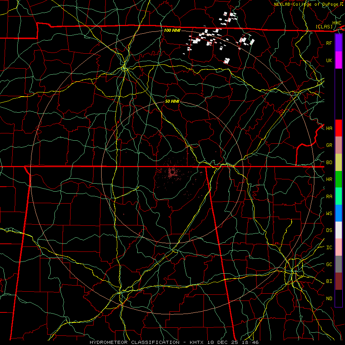Viewport: 345px width, 345px height.
Task: Click the IC legend label
Action: 329,248
